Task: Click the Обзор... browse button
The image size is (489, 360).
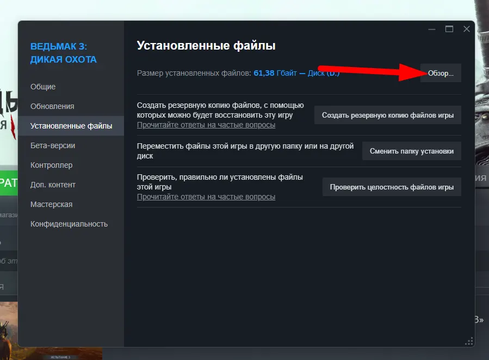Action: [441, 73]
